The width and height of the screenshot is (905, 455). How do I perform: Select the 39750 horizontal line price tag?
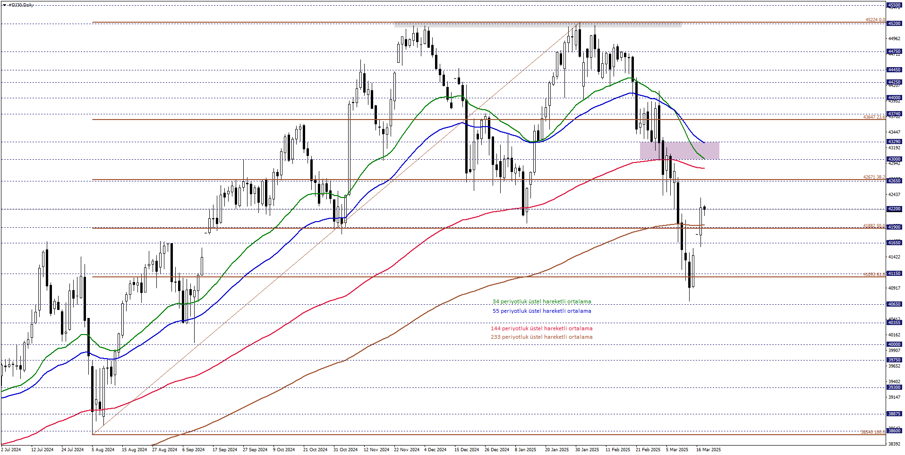895,360
